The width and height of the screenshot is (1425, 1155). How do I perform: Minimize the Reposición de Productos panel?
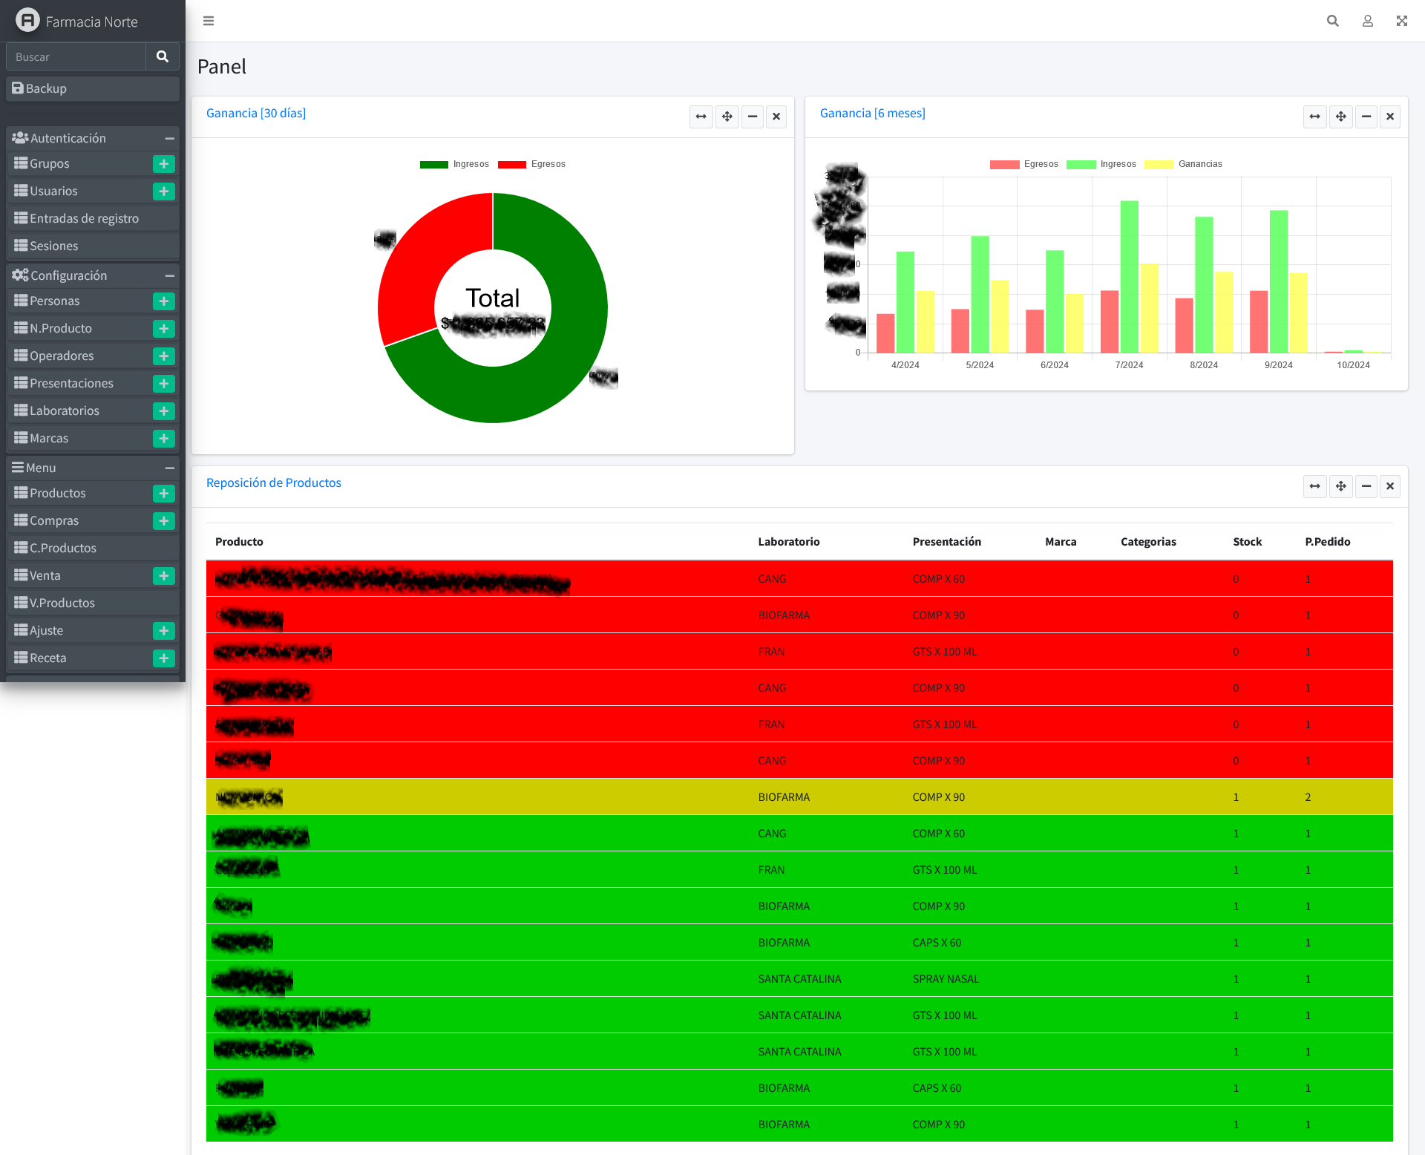[x=1366, y=486]
